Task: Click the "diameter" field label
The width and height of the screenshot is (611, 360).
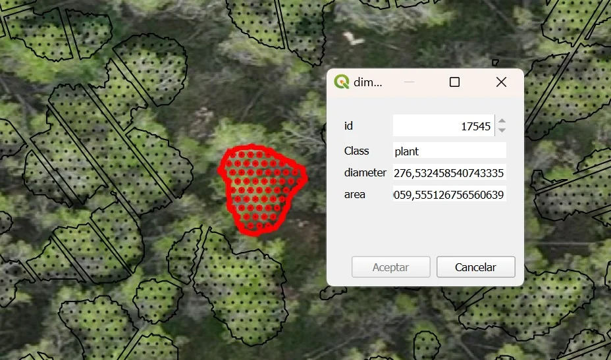Action: coord(365,173)
